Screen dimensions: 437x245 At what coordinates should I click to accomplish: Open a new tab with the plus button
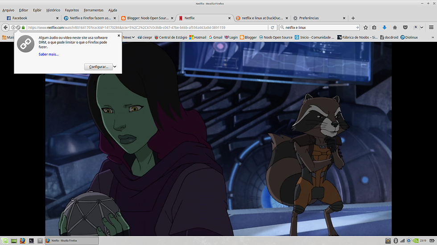[353, 18]
